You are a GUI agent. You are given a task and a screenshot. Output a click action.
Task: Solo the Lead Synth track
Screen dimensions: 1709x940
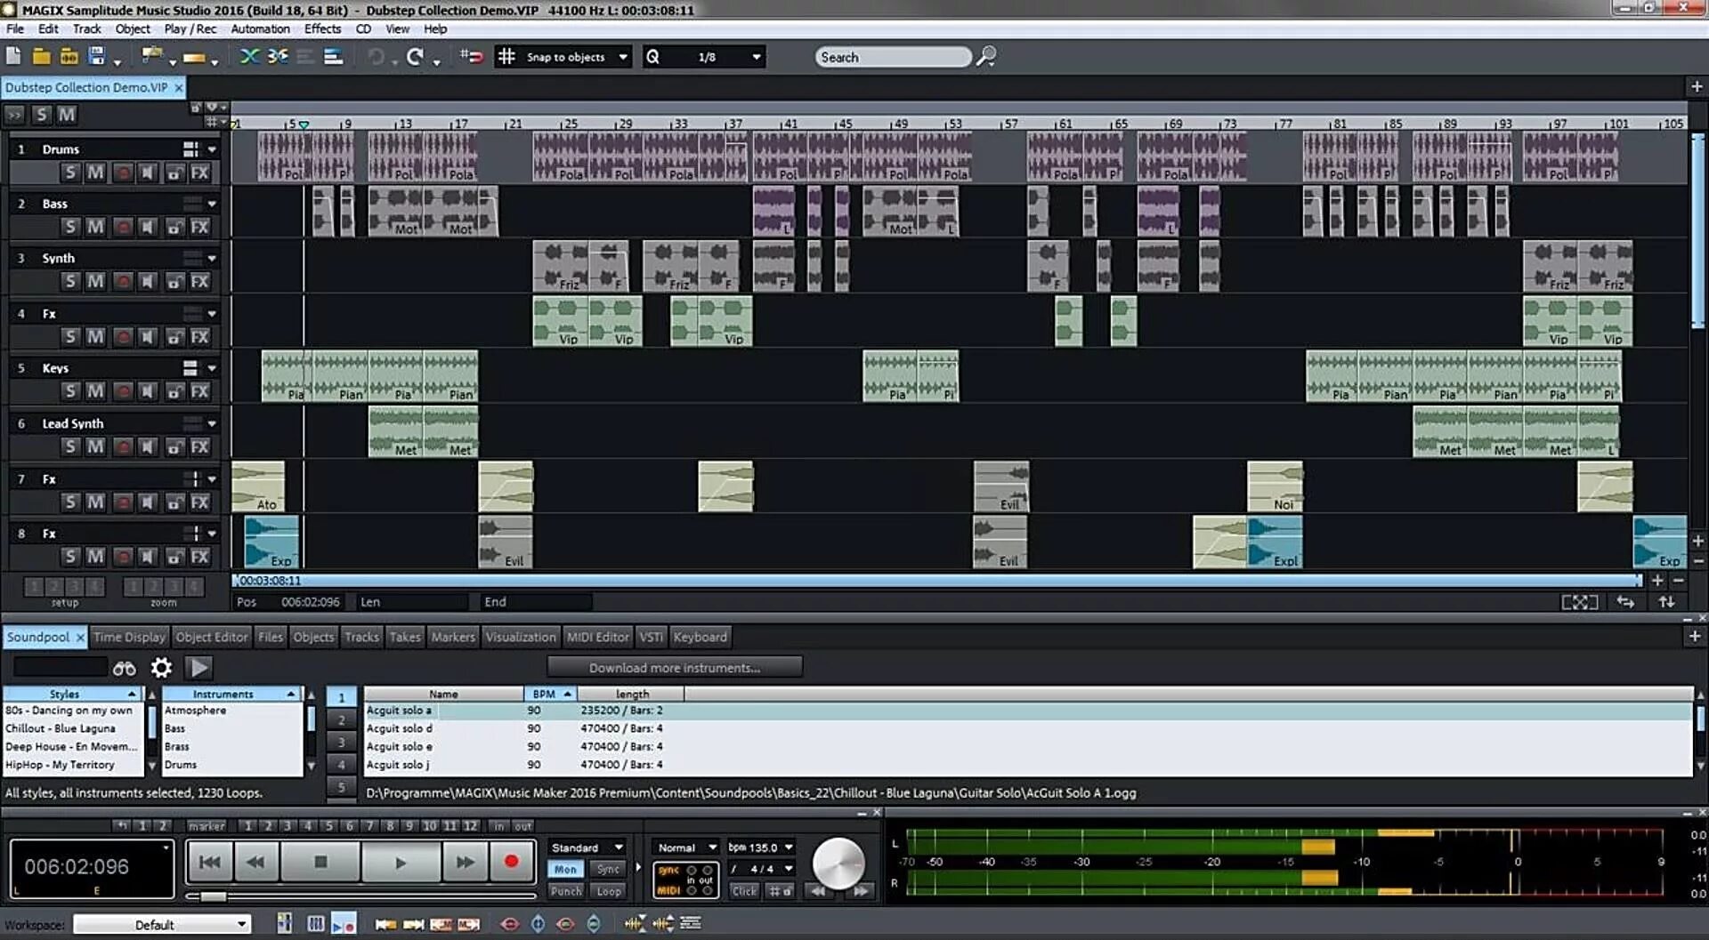(70, 447)
